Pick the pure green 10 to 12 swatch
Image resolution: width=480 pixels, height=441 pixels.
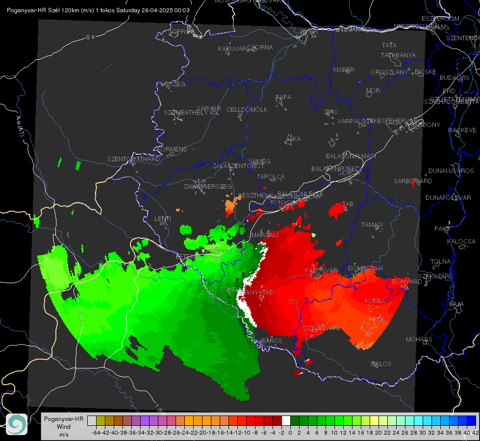pyautogui.click(x=339, y=420)
